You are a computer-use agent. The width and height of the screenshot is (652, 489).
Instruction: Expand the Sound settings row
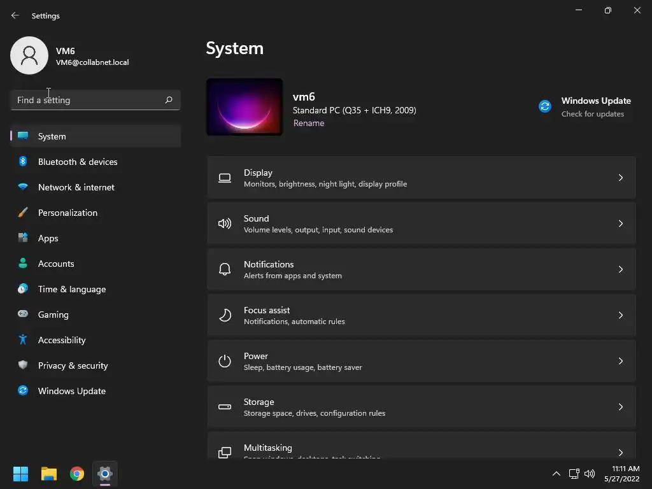(422, 223)
